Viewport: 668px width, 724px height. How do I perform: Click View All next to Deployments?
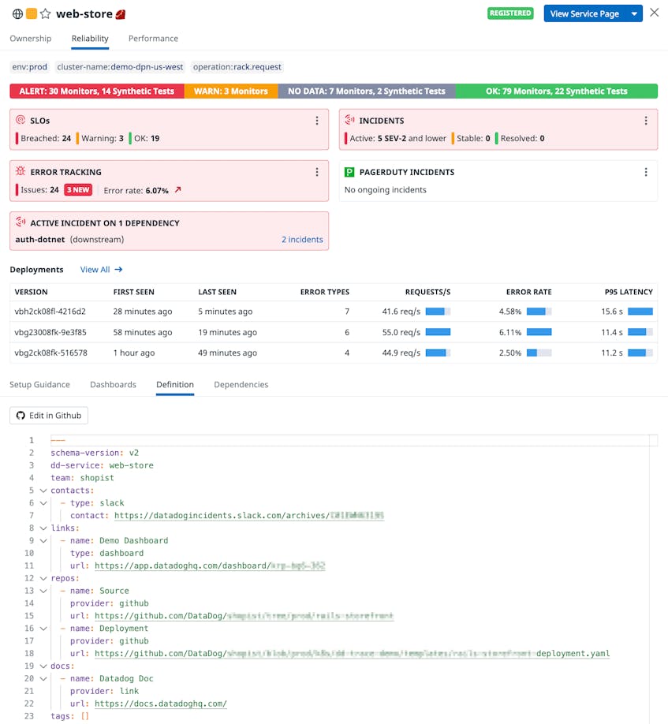coord(95,269)
